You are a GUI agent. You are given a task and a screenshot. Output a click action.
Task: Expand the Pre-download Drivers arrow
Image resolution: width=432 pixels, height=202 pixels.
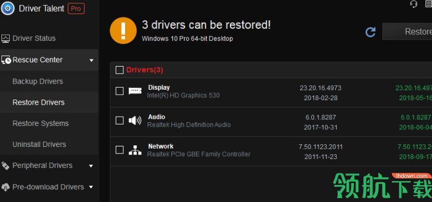click(x=91, y=187)
